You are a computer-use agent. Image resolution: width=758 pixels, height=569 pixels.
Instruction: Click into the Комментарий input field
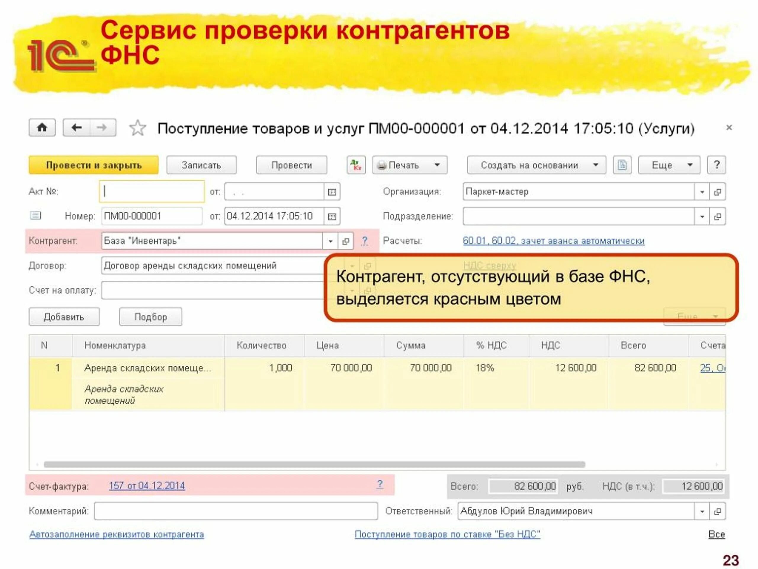(x=236, y=512)
